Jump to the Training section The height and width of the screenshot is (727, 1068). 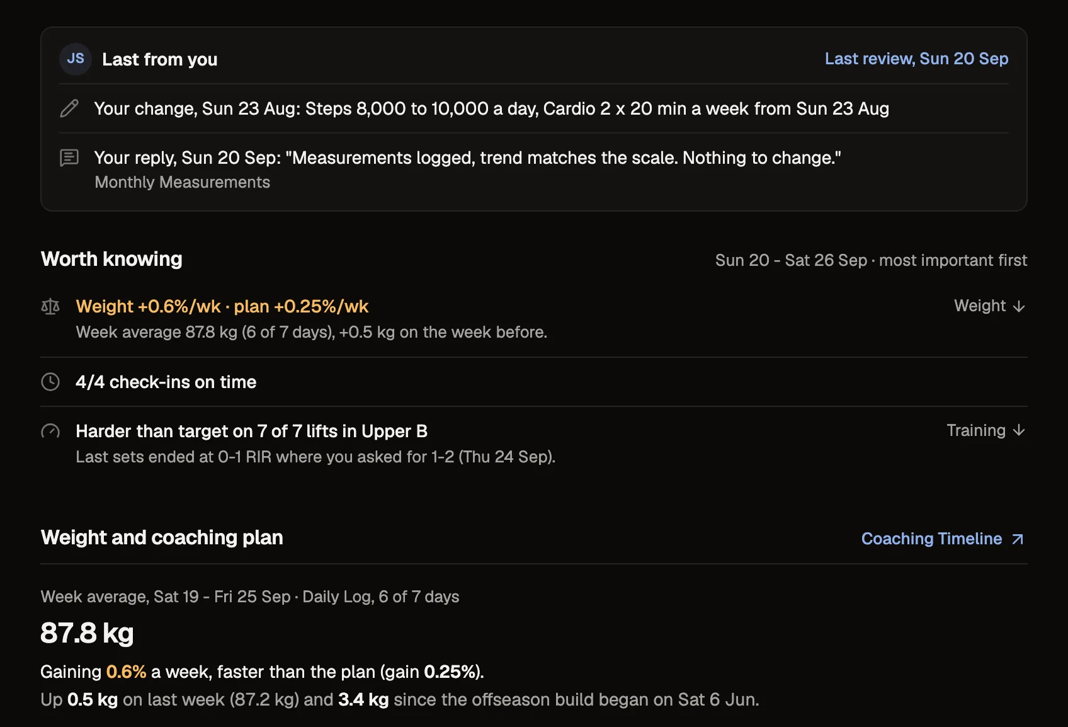[x=986, y=430]
